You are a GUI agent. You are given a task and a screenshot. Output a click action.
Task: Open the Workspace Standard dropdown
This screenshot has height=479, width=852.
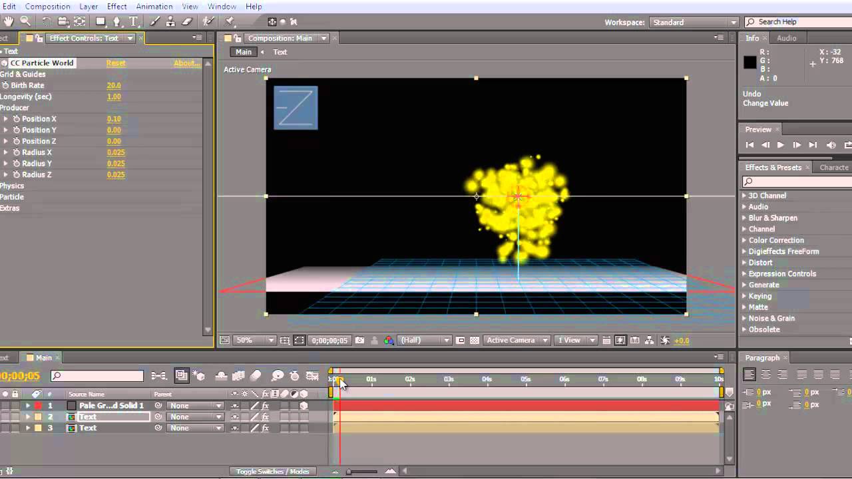(694, 22)
